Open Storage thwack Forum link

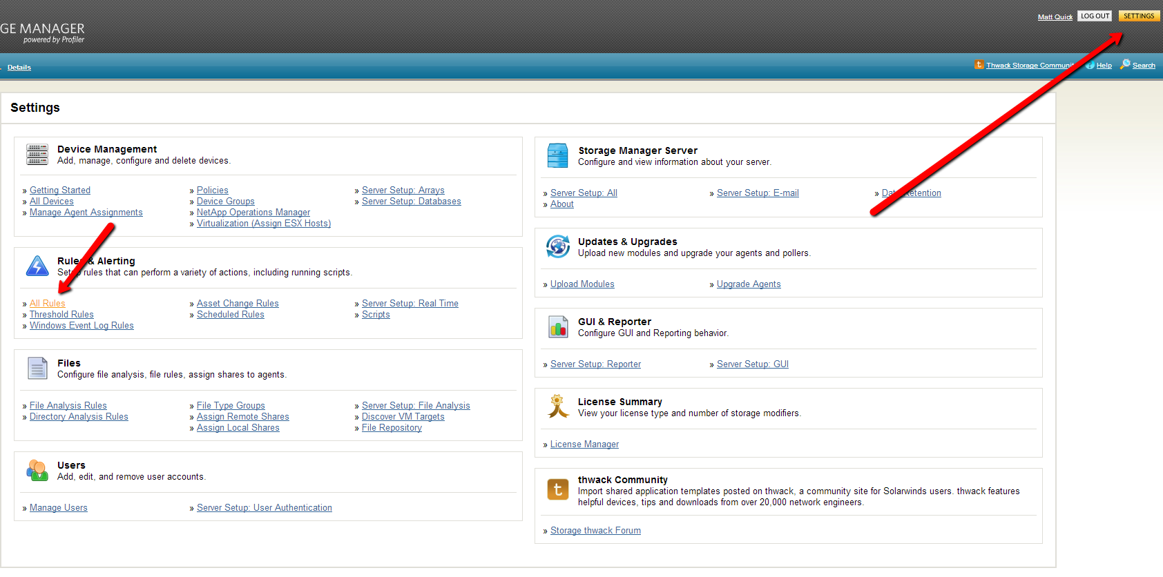(595, 531)
